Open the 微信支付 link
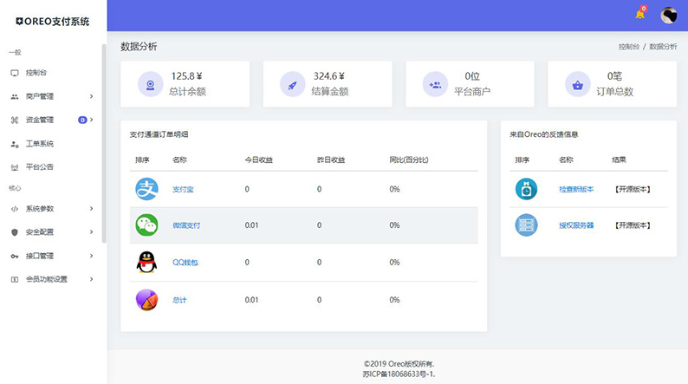This screenshot has height=384, width=688. coord(186,225)
